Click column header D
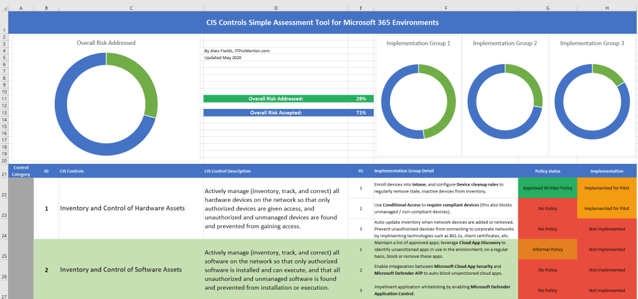The width and height of the screenshot is (638, 299). [276, 8]
